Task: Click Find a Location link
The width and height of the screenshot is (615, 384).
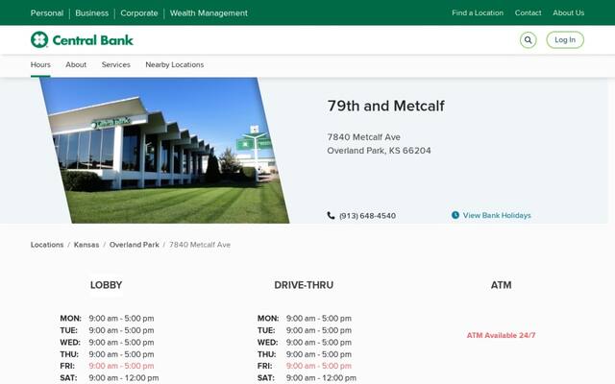Action: click(478, 12)
